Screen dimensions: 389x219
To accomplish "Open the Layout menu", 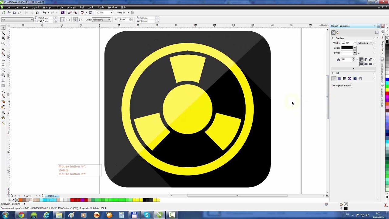I will pyautogui.click(x=35, y=7).
